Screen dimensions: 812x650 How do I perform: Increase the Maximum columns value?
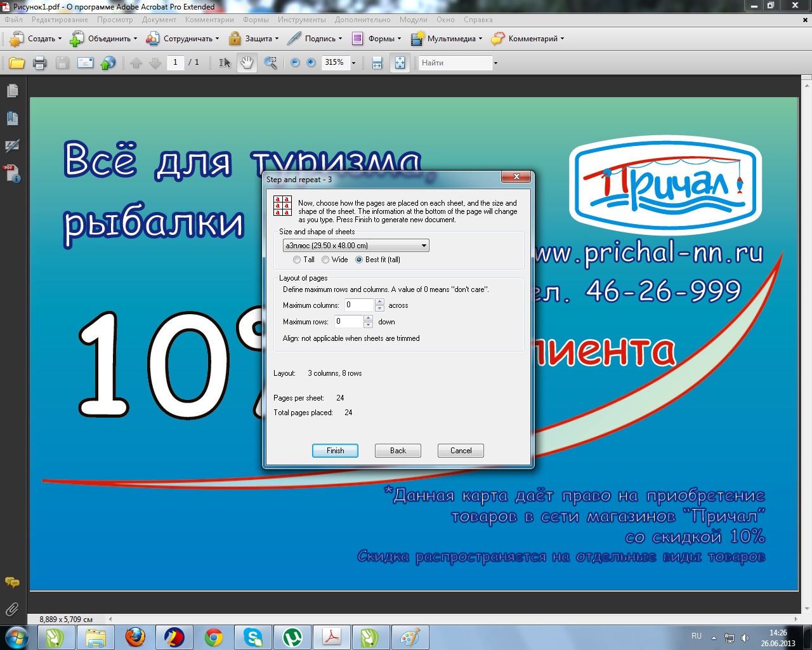click(379, 302)
